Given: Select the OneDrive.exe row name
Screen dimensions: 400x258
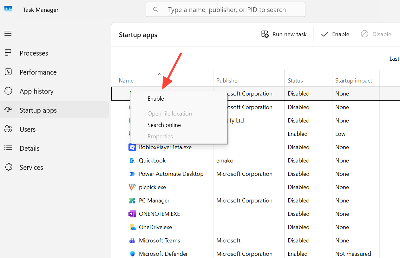Looking at the screenshot, I should coord(155,227).
